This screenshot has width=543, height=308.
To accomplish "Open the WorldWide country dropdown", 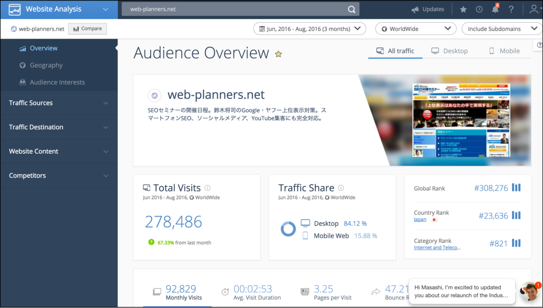I will (x=416, y=29).
